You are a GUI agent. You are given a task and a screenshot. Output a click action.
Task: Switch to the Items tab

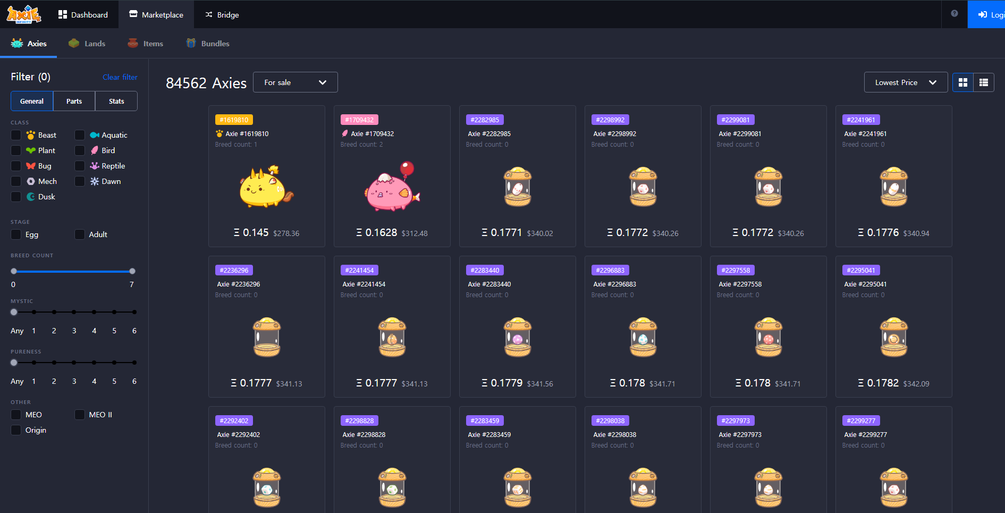(x=146, y=44)
